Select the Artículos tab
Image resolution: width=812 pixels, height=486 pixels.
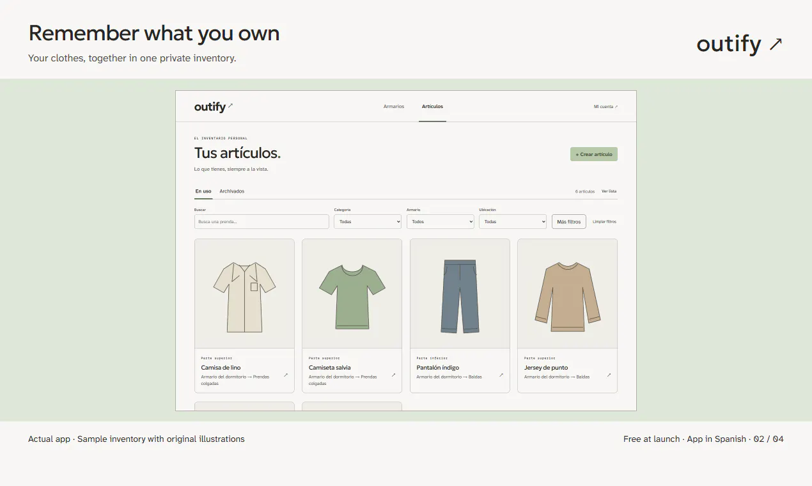[x=432, y=107]
